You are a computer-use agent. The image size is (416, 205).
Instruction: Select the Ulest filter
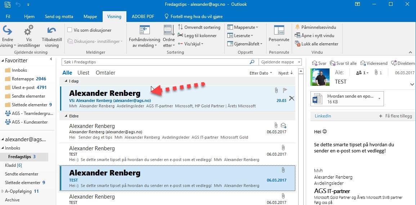[x=83, y=73]
